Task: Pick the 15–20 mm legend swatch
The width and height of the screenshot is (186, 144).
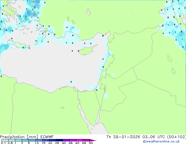Action: [x=45, y=140]
